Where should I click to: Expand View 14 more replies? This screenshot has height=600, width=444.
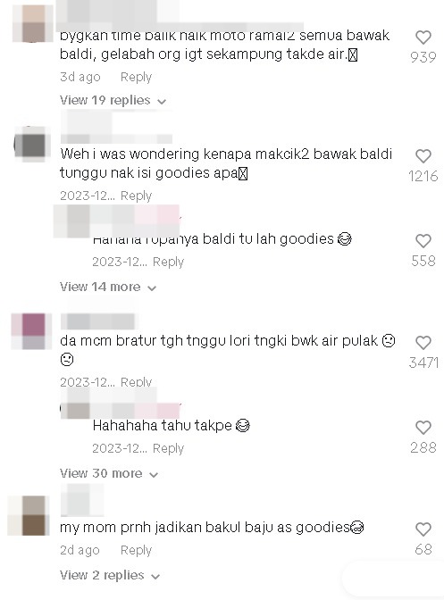(x=108, y=287)
